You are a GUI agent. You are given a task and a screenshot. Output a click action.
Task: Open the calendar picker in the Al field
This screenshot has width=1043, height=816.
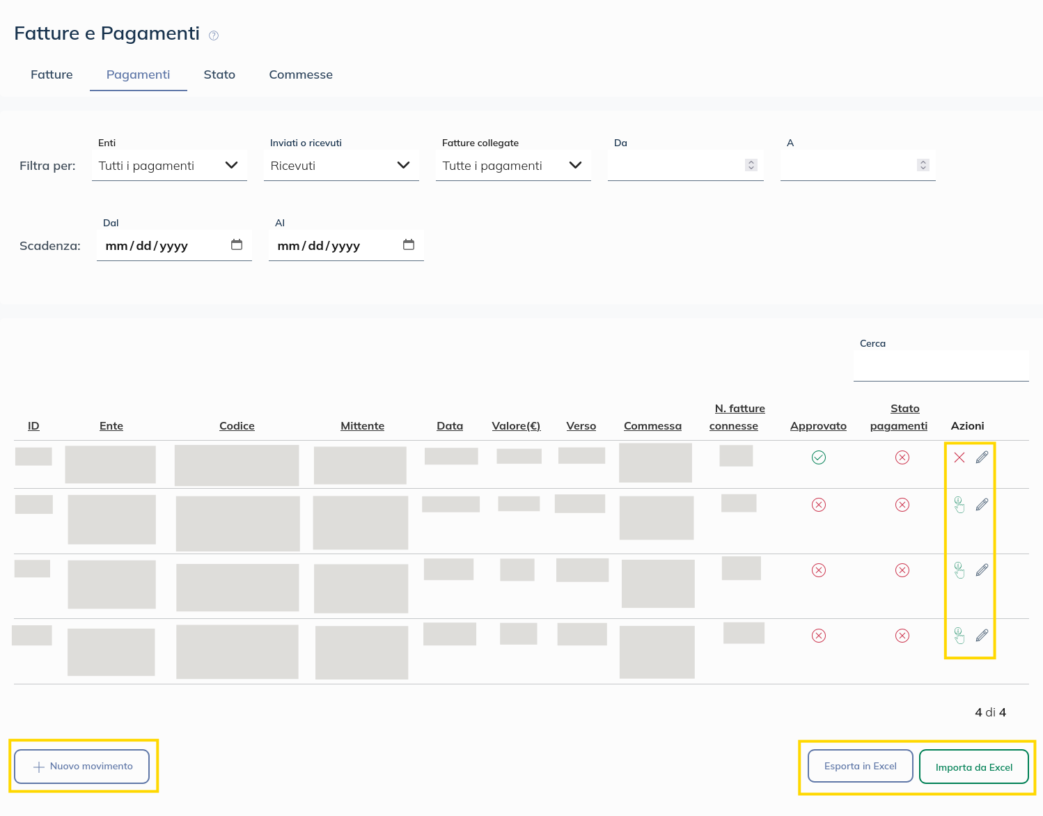click(409, 245)
